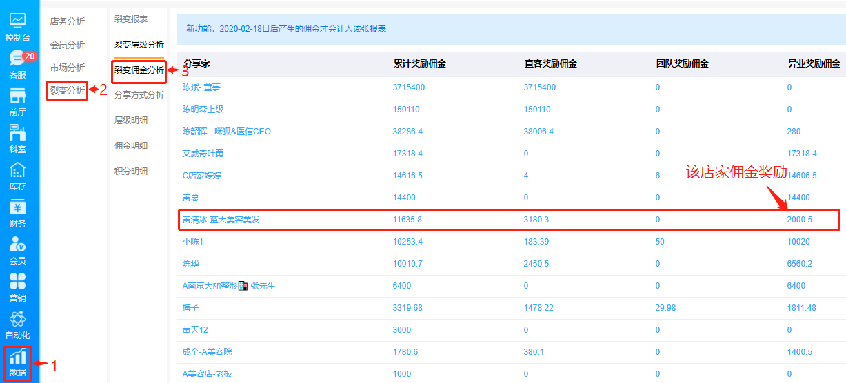Viewport: 846px width, 383px height.
Task: Click direct commission value 38006.4
Action: 538,132
